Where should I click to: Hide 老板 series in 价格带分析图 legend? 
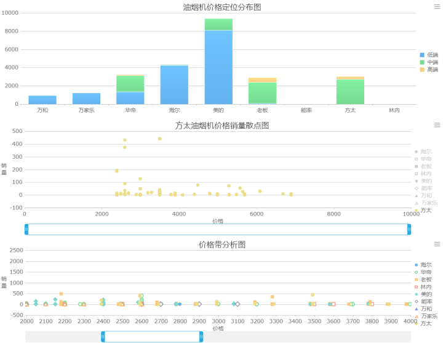click(423, 280)
